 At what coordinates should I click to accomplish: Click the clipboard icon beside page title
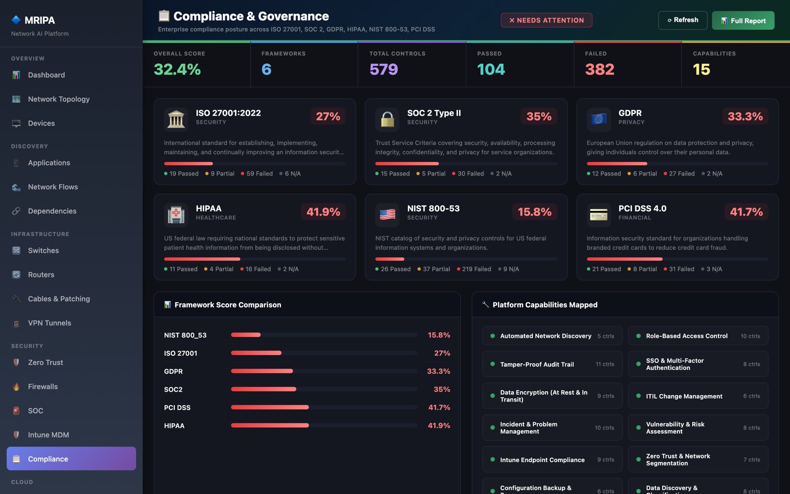point(164,16)
